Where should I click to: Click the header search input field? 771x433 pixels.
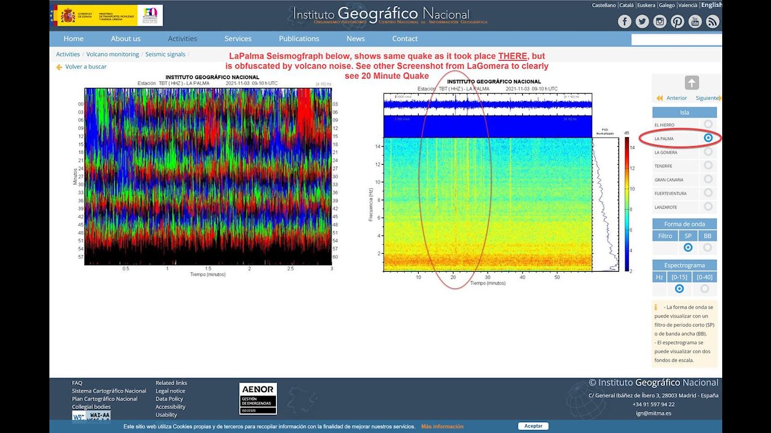676,40
